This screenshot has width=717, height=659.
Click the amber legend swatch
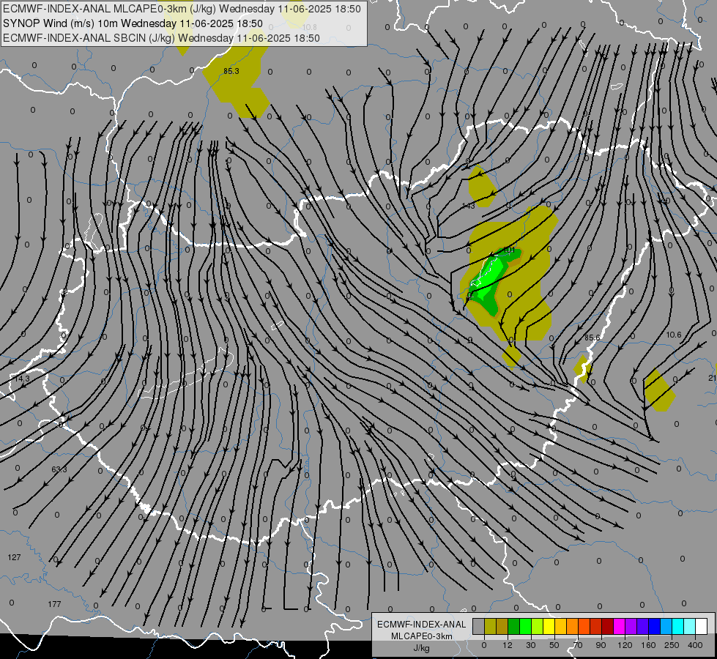(x=560, y=626)
